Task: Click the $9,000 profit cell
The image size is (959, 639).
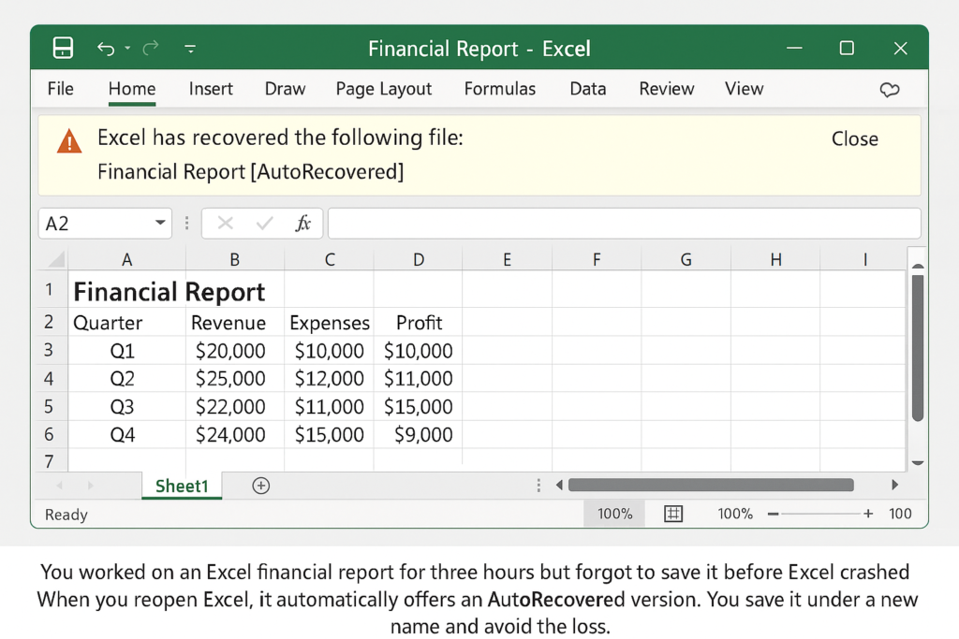Action: [419, 435]
